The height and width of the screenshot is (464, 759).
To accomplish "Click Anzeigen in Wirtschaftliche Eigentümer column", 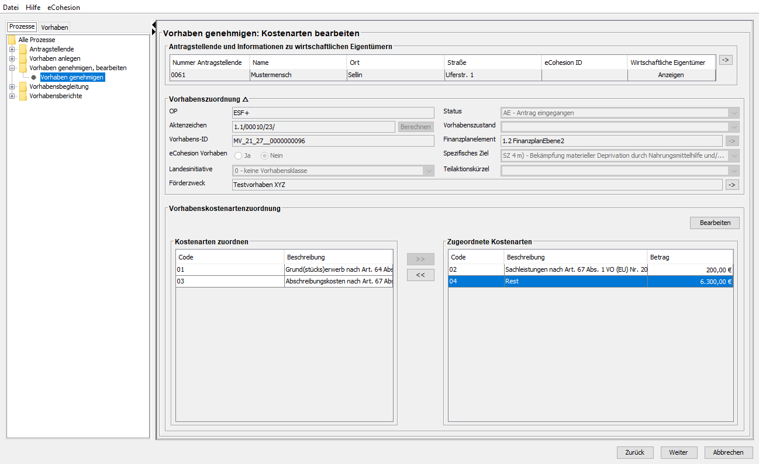I will click(x=671, y=75).
